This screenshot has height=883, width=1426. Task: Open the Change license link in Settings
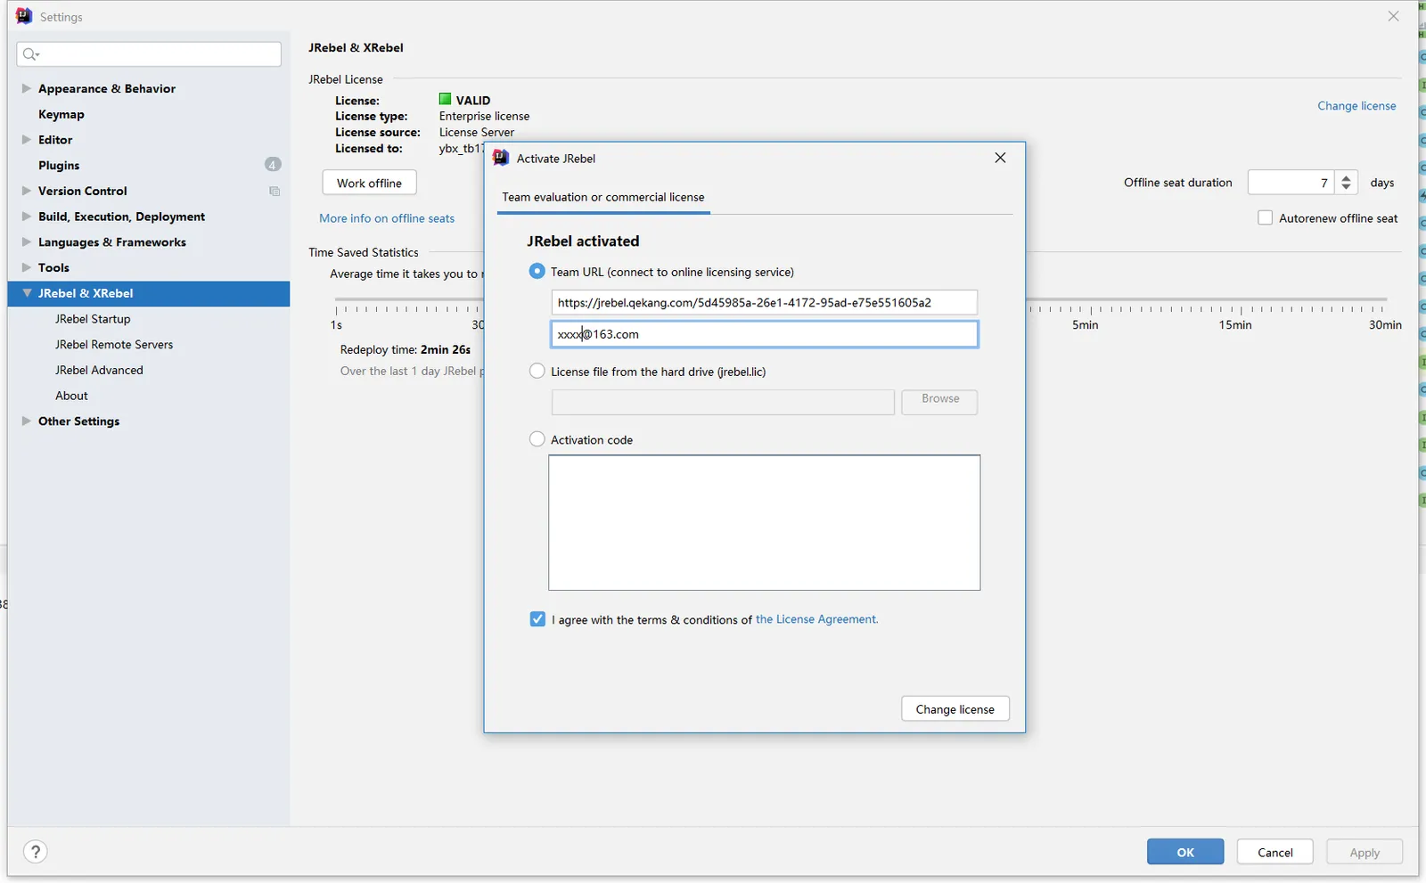(1356, 106)
